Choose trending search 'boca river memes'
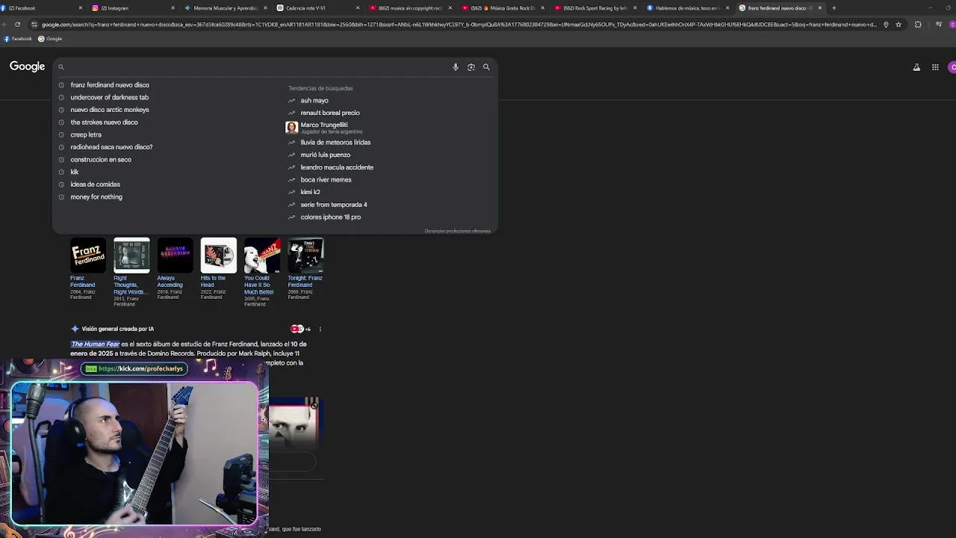Screen dimensions: 956x538 [x=326, y=180]
